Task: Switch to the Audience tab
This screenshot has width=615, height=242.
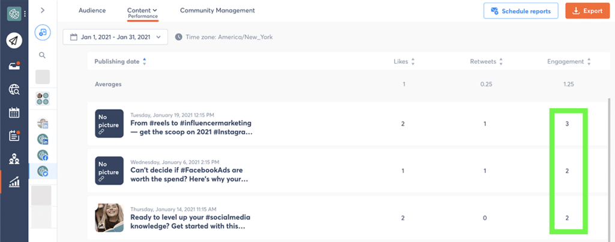Action: (x=92, y=11)
